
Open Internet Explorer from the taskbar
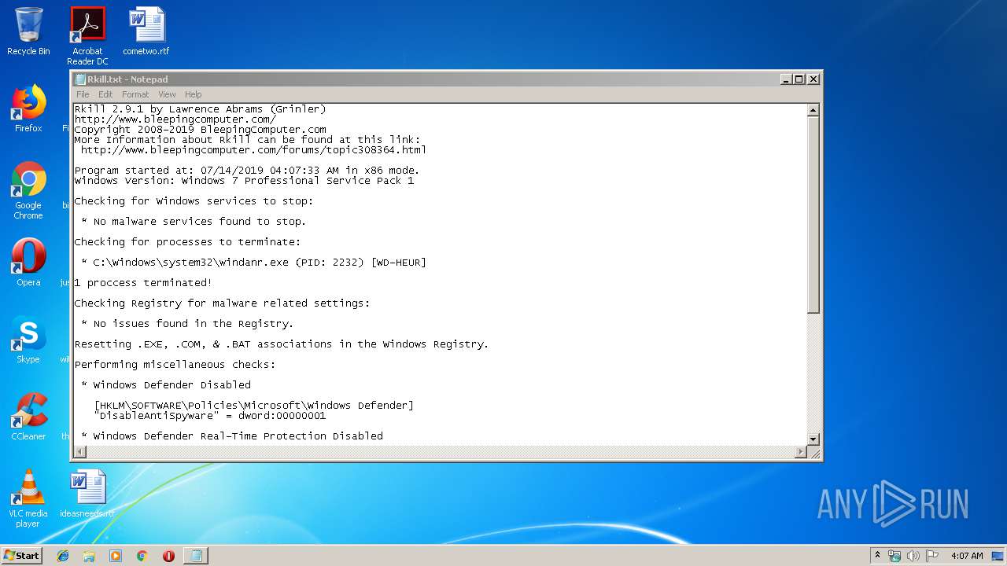coord(63,556)
